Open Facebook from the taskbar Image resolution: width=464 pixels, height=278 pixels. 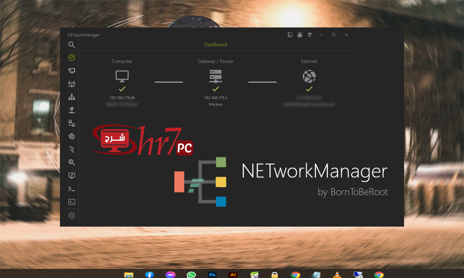[x=149, y=275]
